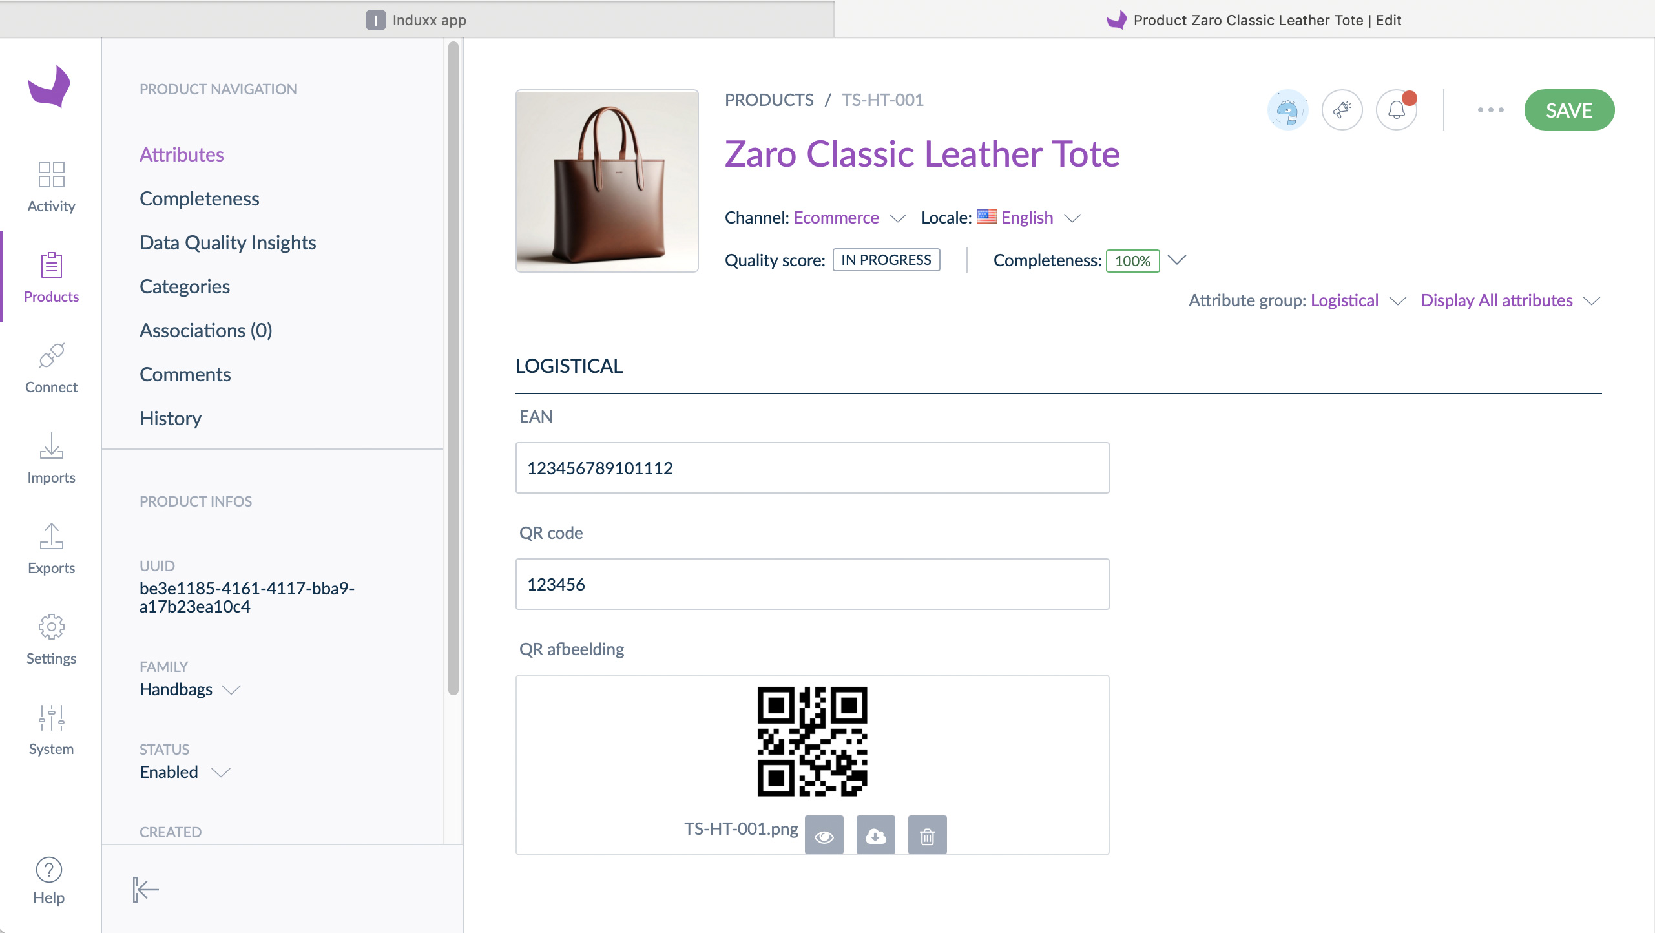
Task: Open the three-dots more actions menu
Action: [1490, 110]
